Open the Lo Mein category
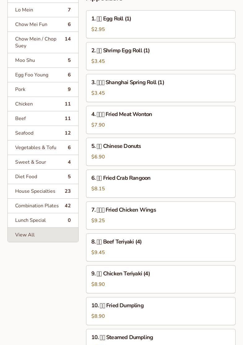 [x=43, y=10]
